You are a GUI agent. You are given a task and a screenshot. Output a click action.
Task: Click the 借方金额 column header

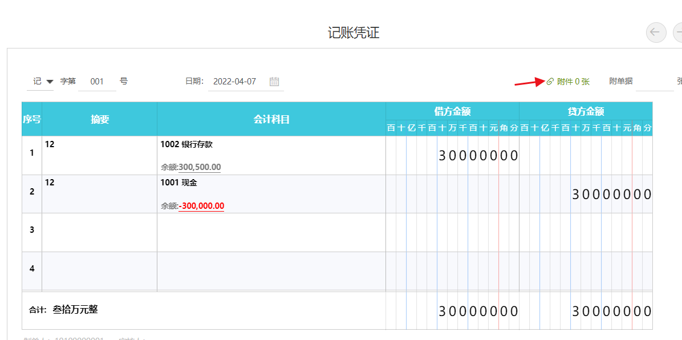click(452, 111)
